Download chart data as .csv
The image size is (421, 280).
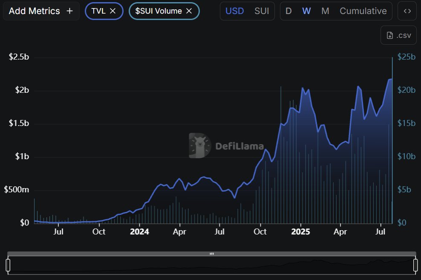[398, 35]
